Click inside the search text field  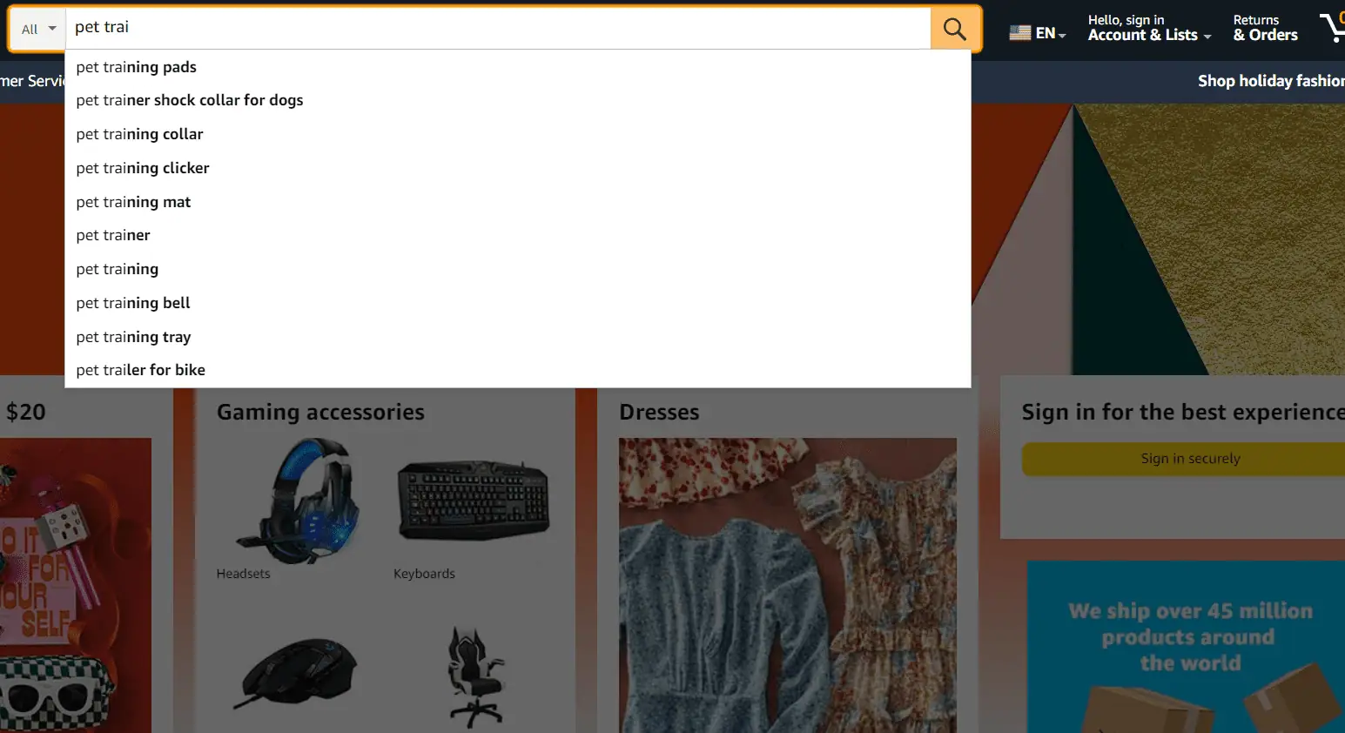coord(496,28)
